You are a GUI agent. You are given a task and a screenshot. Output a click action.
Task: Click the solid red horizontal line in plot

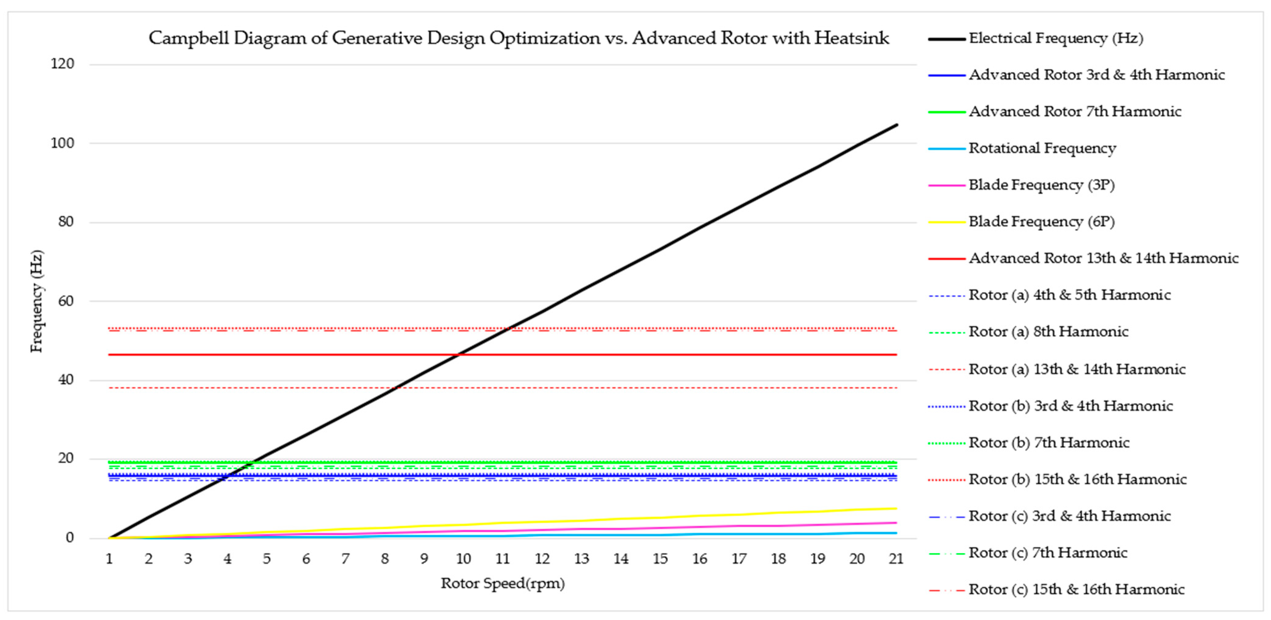(296, 355)
